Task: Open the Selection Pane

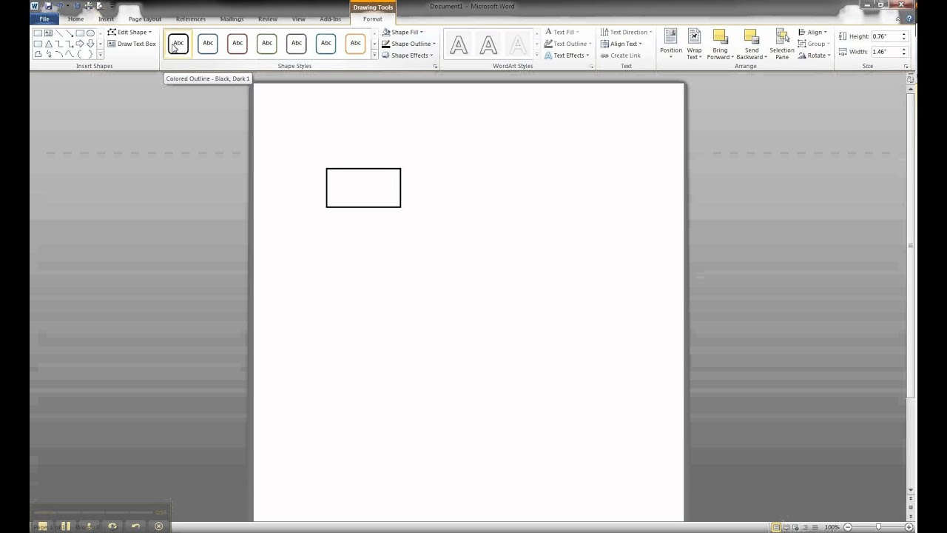Action: pos(781,44)
